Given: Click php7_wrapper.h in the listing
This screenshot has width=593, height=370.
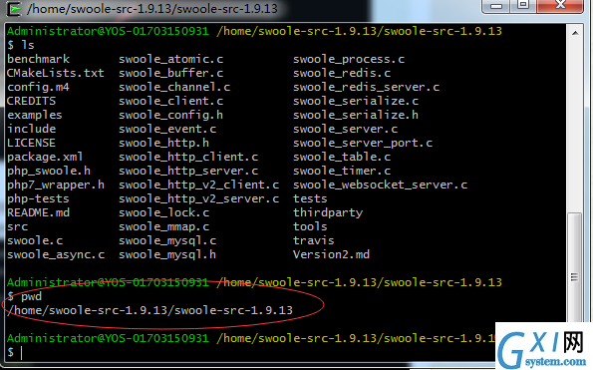Looking at the screenshot, I should click(56, 185).
